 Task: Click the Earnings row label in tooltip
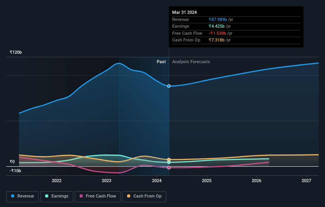click(181, 26)
